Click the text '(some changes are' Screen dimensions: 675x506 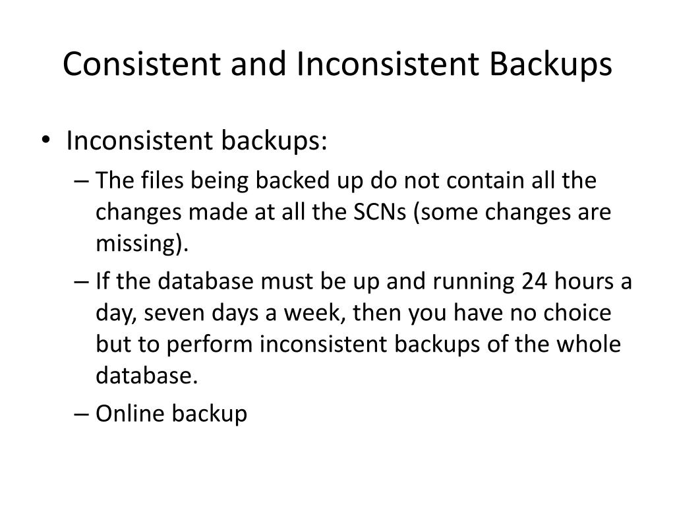(512, 212)
